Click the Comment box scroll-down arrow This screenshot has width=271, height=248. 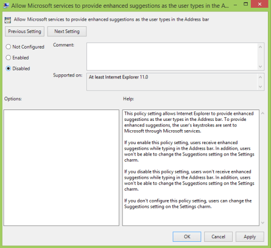pyautogui.click(x=261, y=67)
